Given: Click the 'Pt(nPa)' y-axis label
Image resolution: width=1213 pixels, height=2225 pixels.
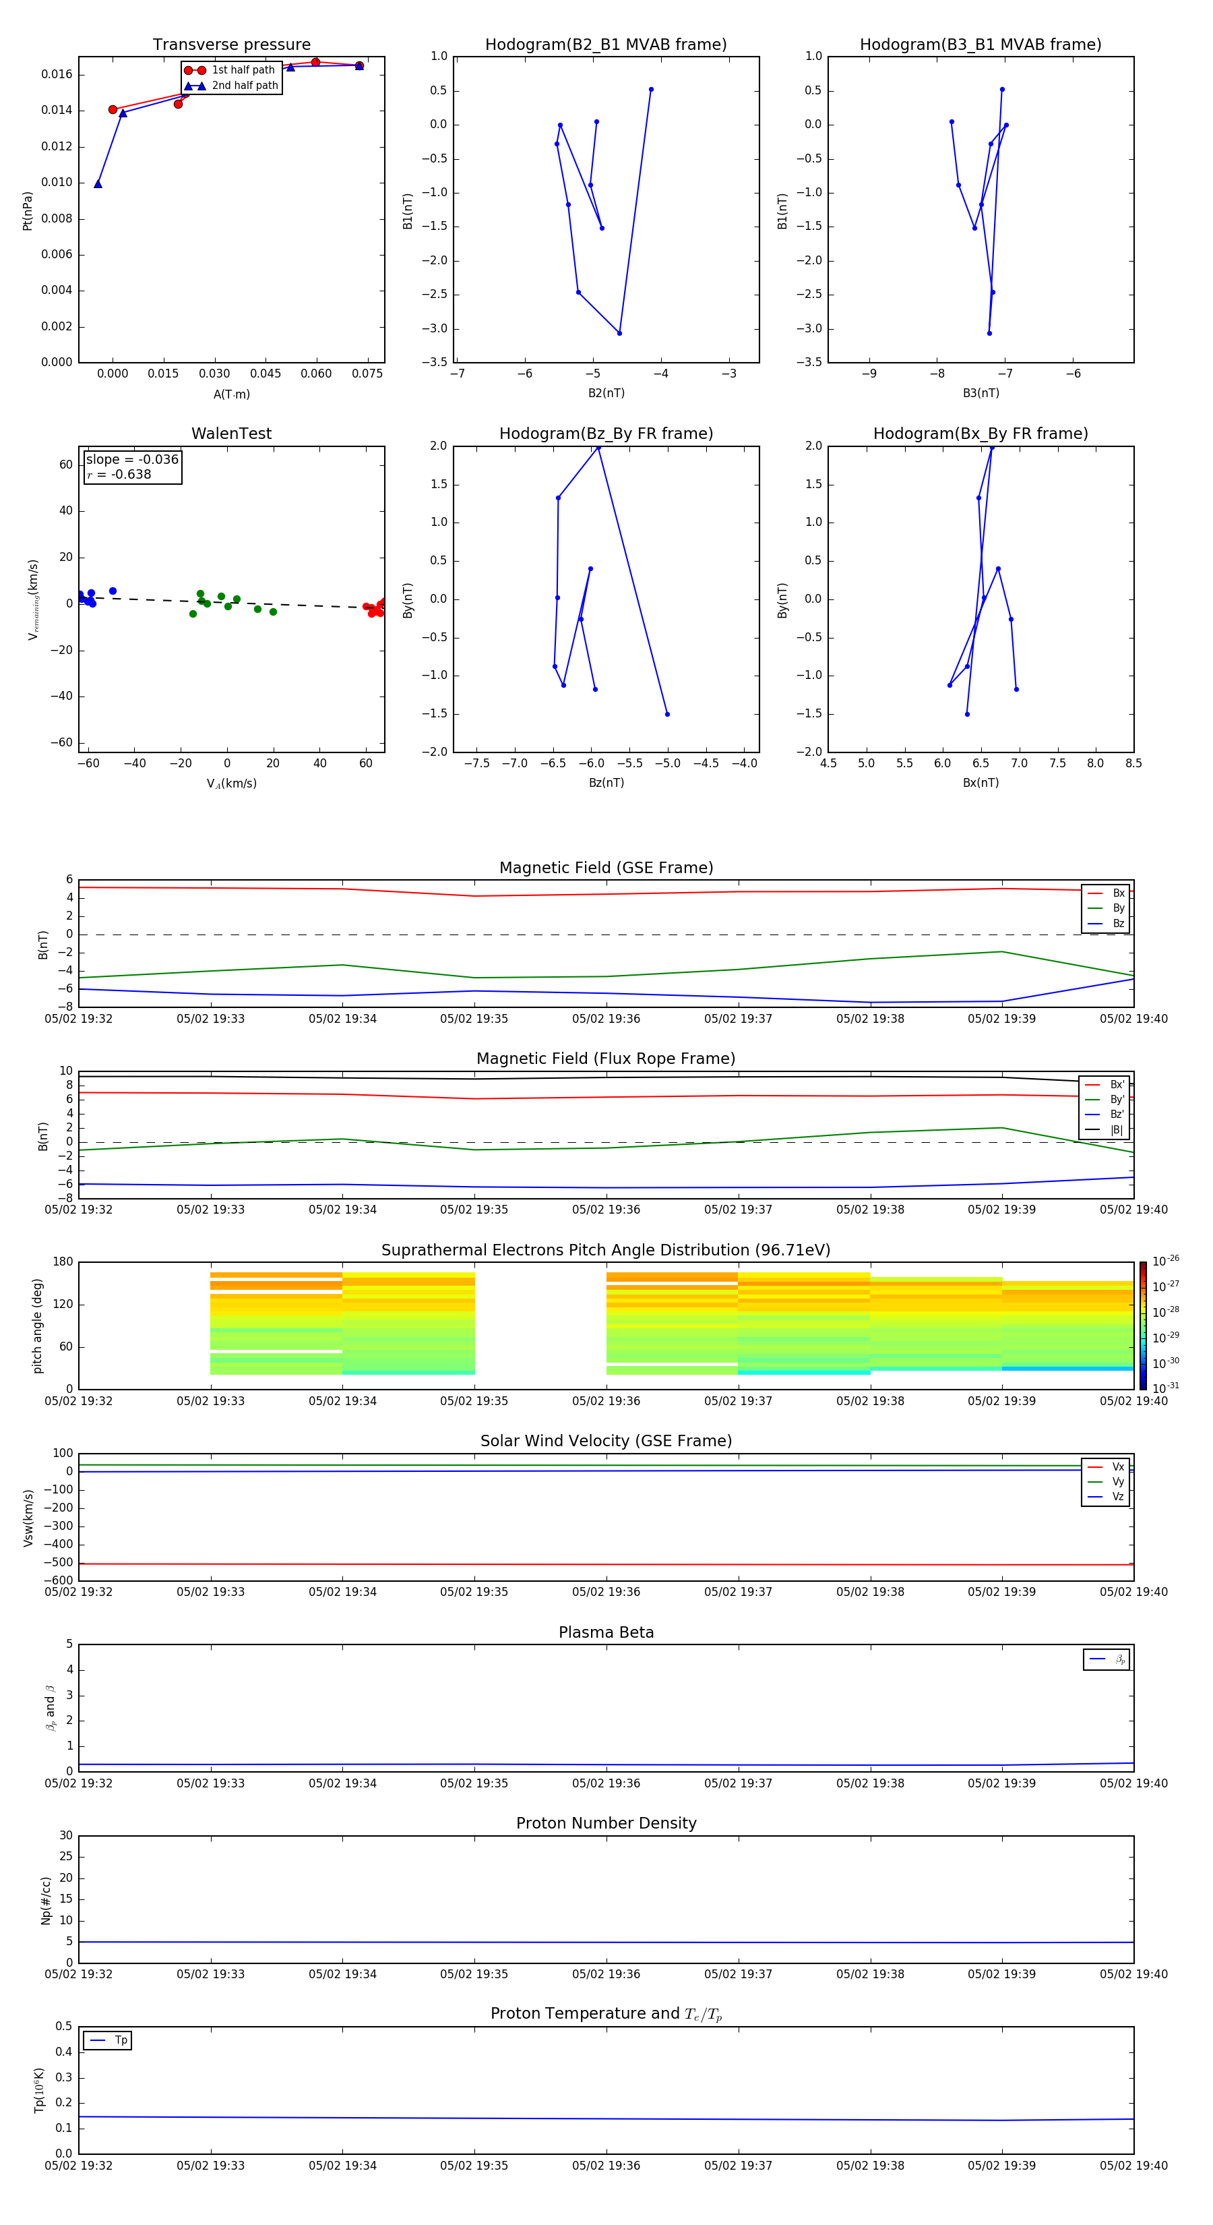Looking at the screenshot, I should (x=28, y=210).
